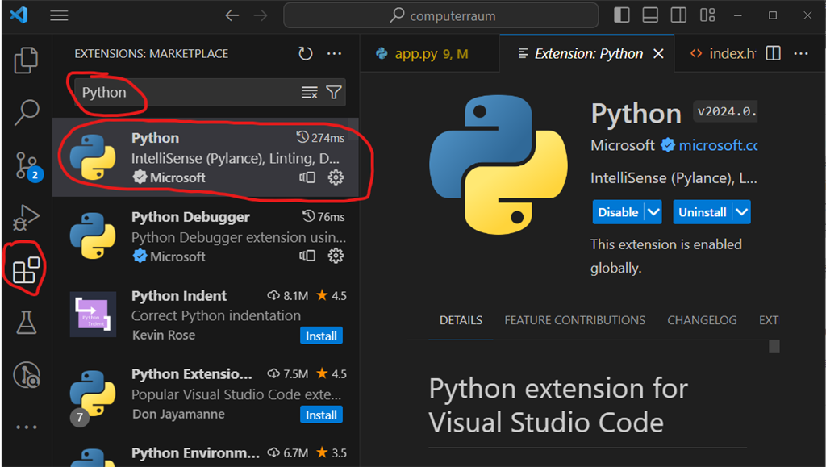Image resolution: width=826 pixels, height=467 pixels.
Task: Toggle the Primary Side Bar visibility
Action: pyautogui.click(x=623, y=15)
